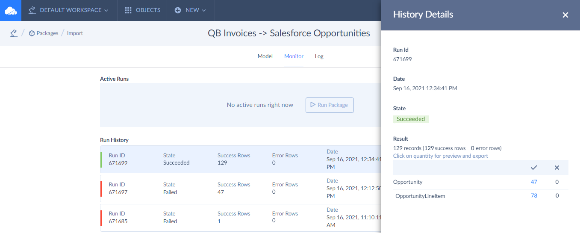The image size is (580, 233).
Task: Click the Succeeded state badge
Action: (x=411, y=119)
